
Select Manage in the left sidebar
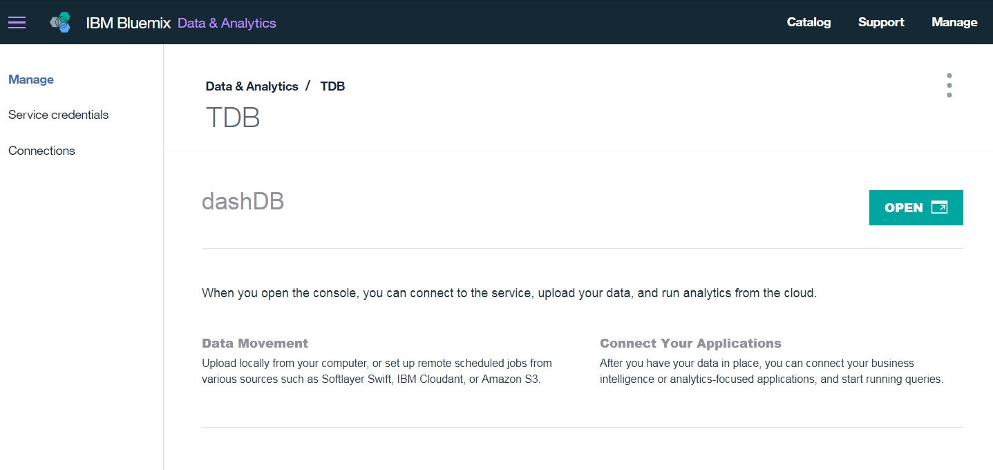tap(31, 79)
